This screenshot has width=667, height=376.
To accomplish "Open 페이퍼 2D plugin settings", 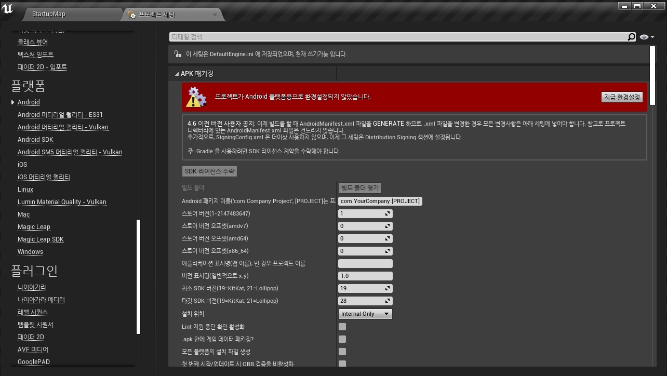I will [x=31, y=337].
